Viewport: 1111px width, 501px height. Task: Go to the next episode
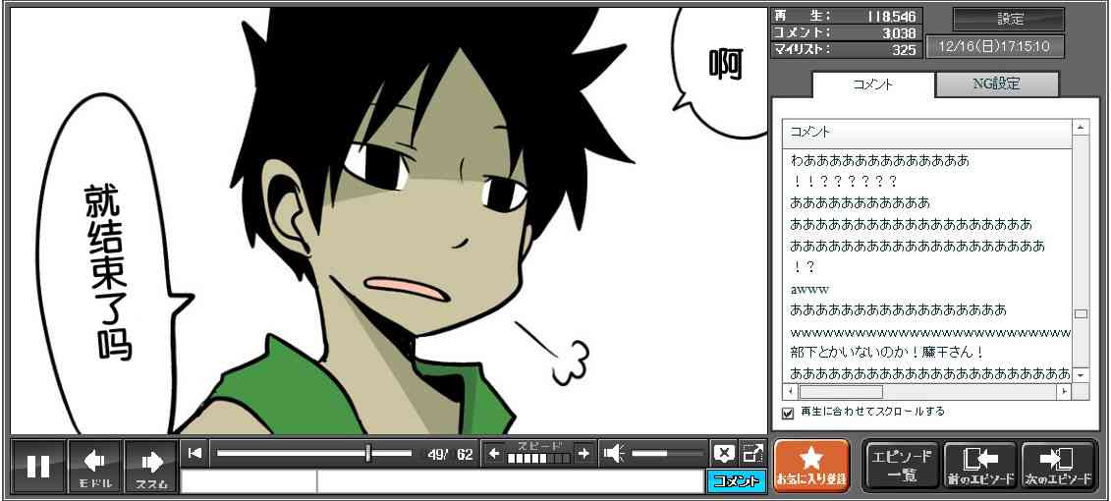pyautogui.click(x=1058, y=466)
